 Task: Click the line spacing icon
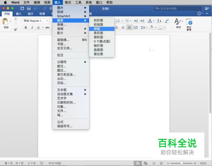pyautogui.click(x=143, y=28)
